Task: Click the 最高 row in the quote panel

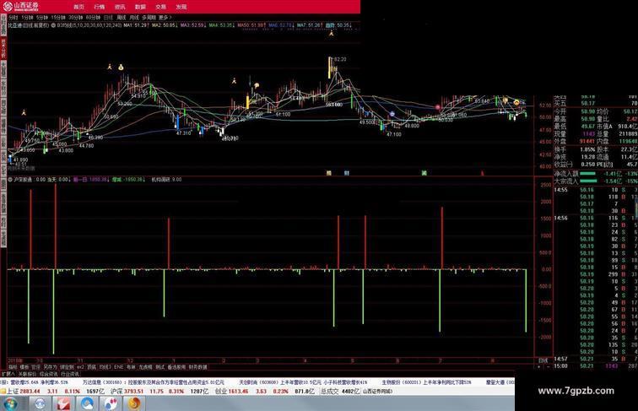Action: [x=596, y=119]
